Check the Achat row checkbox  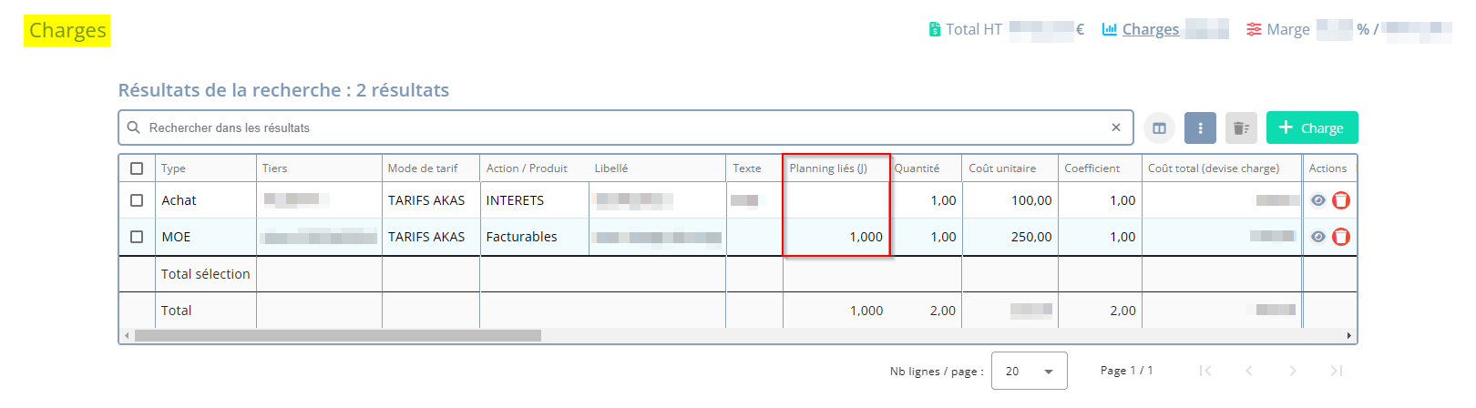click(137, 200)
